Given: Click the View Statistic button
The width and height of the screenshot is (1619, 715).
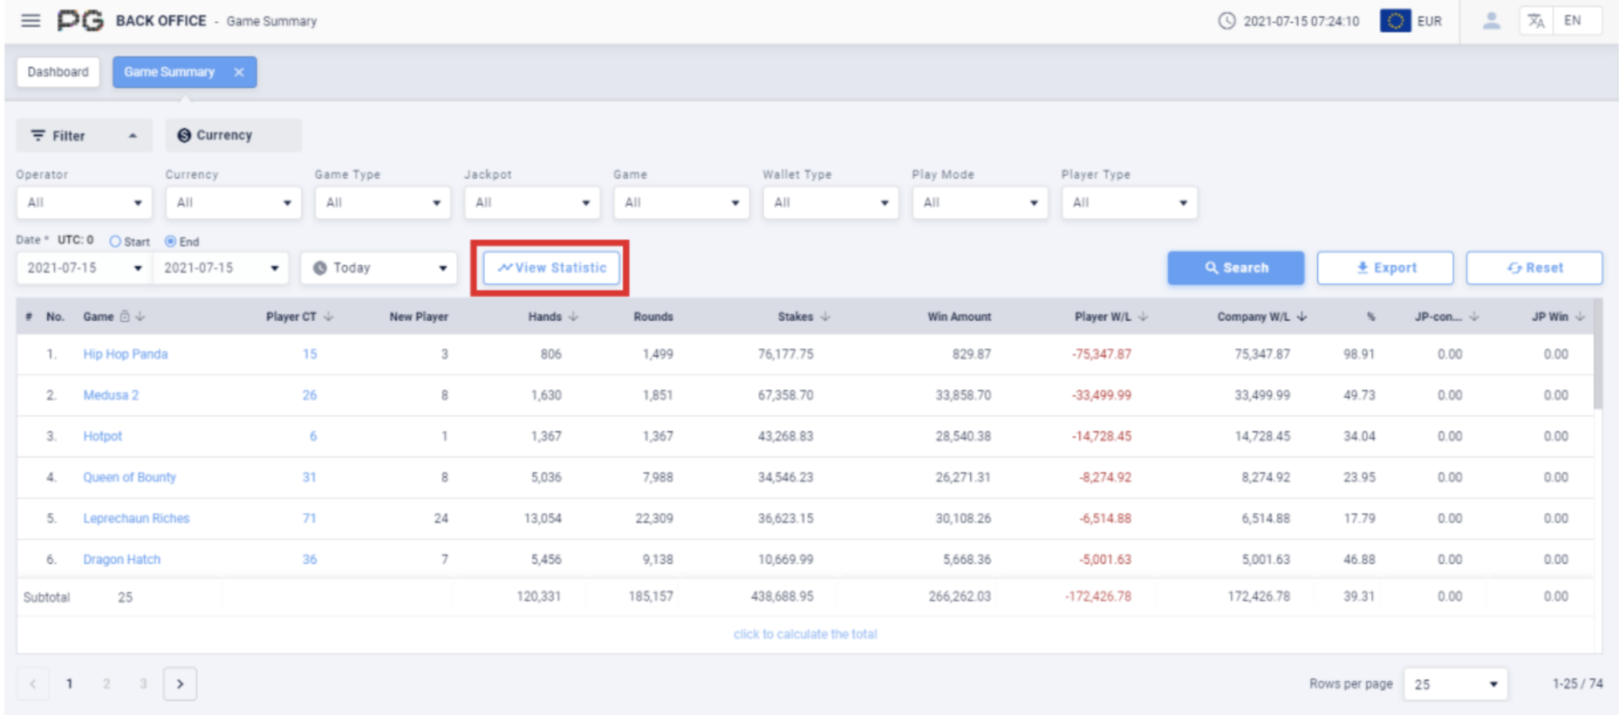Looking at the screenshot, I should pyautogui.click(x=551, y=268).
